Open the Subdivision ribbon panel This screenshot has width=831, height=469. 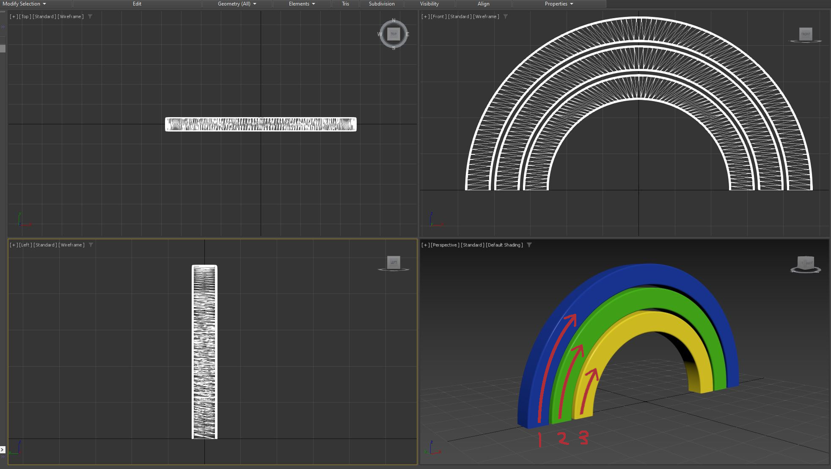[381, 4]
